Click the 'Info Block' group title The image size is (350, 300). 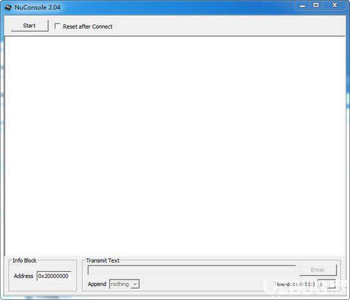click(x=24, y=261)
